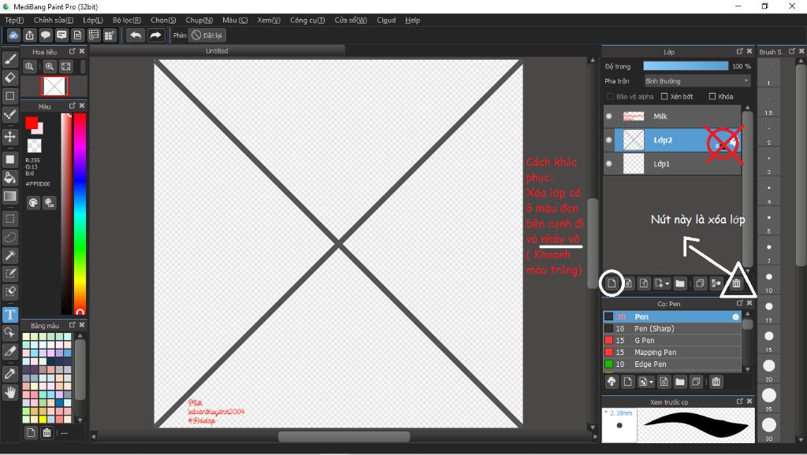Toggle visibility of Lớp1 layer
807x455 pixels.
[609, 164]
